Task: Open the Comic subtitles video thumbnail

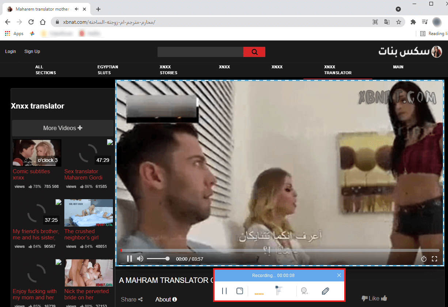Action: pos(37,153)
